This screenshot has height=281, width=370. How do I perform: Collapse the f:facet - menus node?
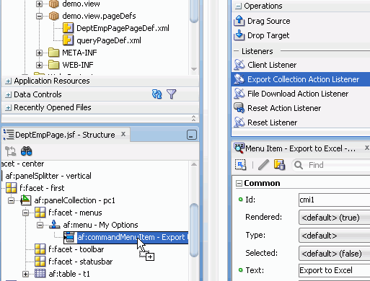coord(25,213)
